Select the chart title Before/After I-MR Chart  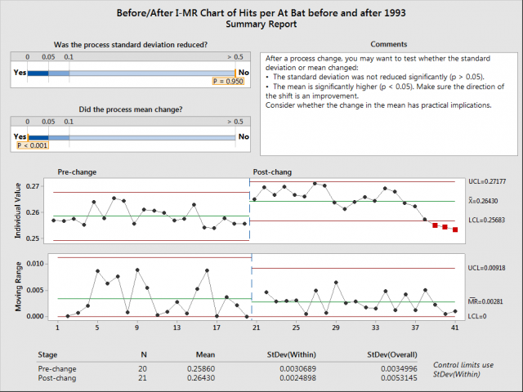click(261, 12)
